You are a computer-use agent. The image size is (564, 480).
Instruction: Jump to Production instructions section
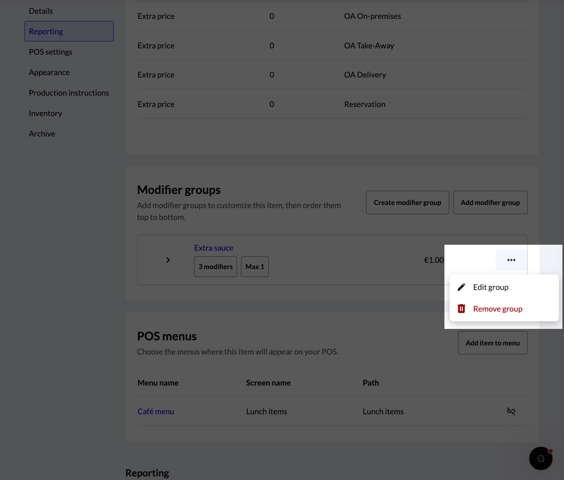(x=69, y=93)
